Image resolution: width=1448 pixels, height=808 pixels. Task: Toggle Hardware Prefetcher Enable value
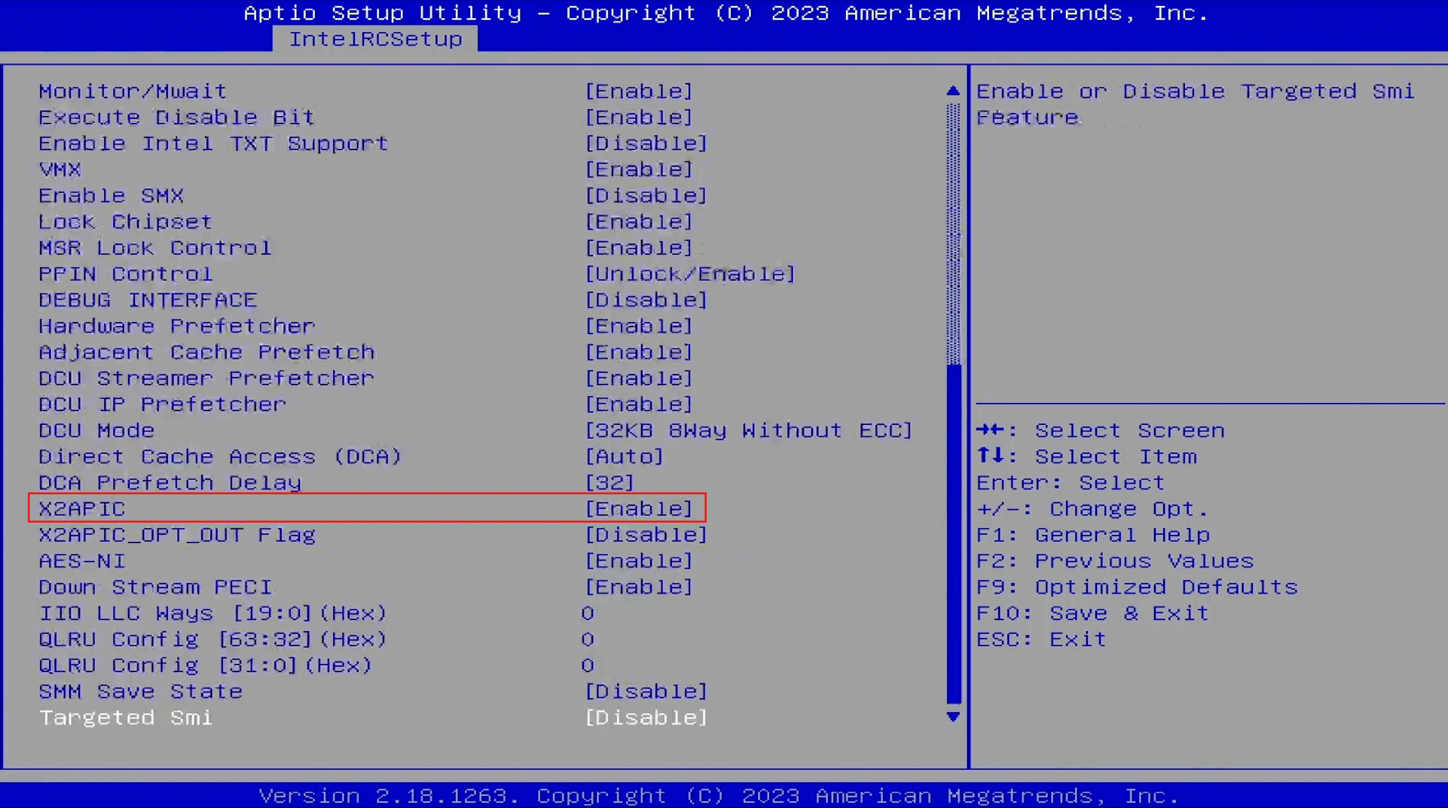639,326
